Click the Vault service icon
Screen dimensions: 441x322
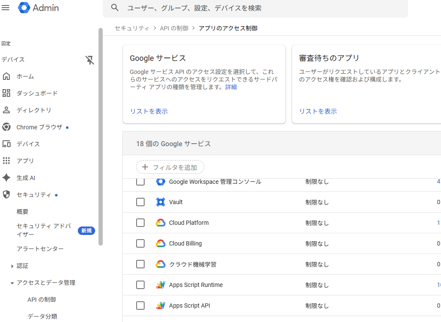(160, 202)
